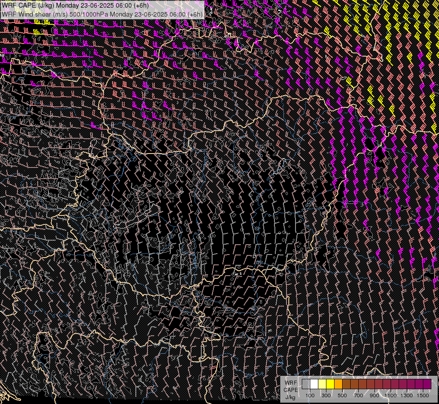Pick the orange legend swatch before 500

point(338,384)
